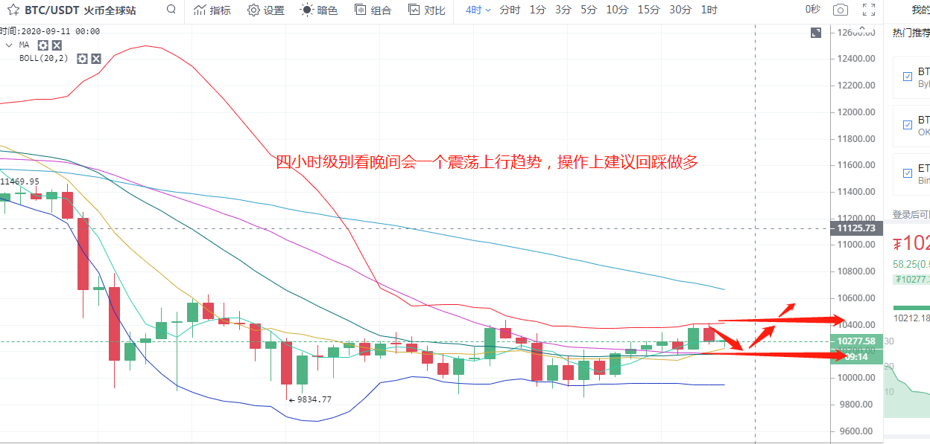Open the 组合 combination layout option

pos(373,10)
